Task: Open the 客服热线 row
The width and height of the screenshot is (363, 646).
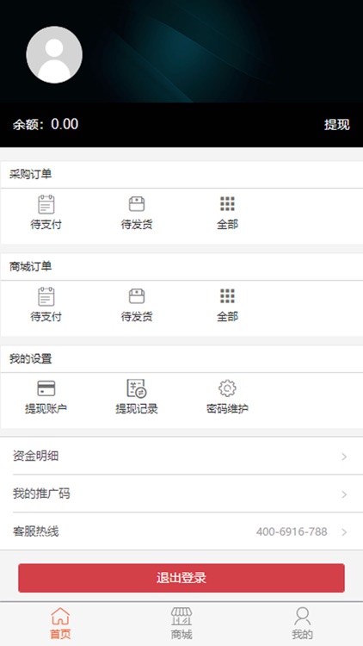Action: pyautogui.click(x=181, y=531)
